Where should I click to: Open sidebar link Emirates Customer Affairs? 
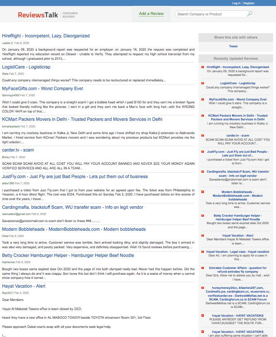point(238,270)
